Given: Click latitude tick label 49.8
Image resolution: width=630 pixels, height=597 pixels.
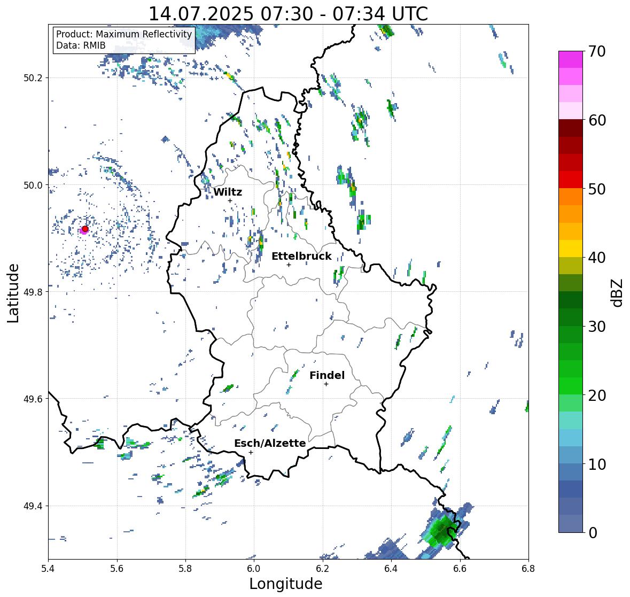Looking at the screenshot, I should click(33, 292).
